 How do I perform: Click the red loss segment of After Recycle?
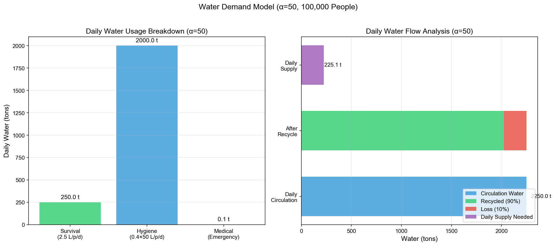pyautogui.click(x=515, y=131)
